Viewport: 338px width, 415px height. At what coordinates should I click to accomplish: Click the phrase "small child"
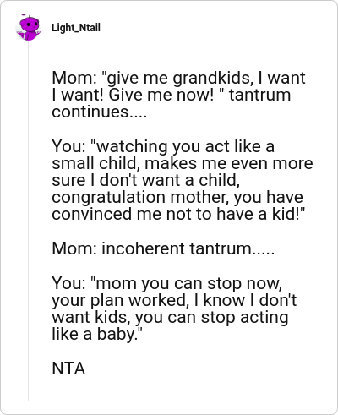pyautogui.click(x=95, y=163)
